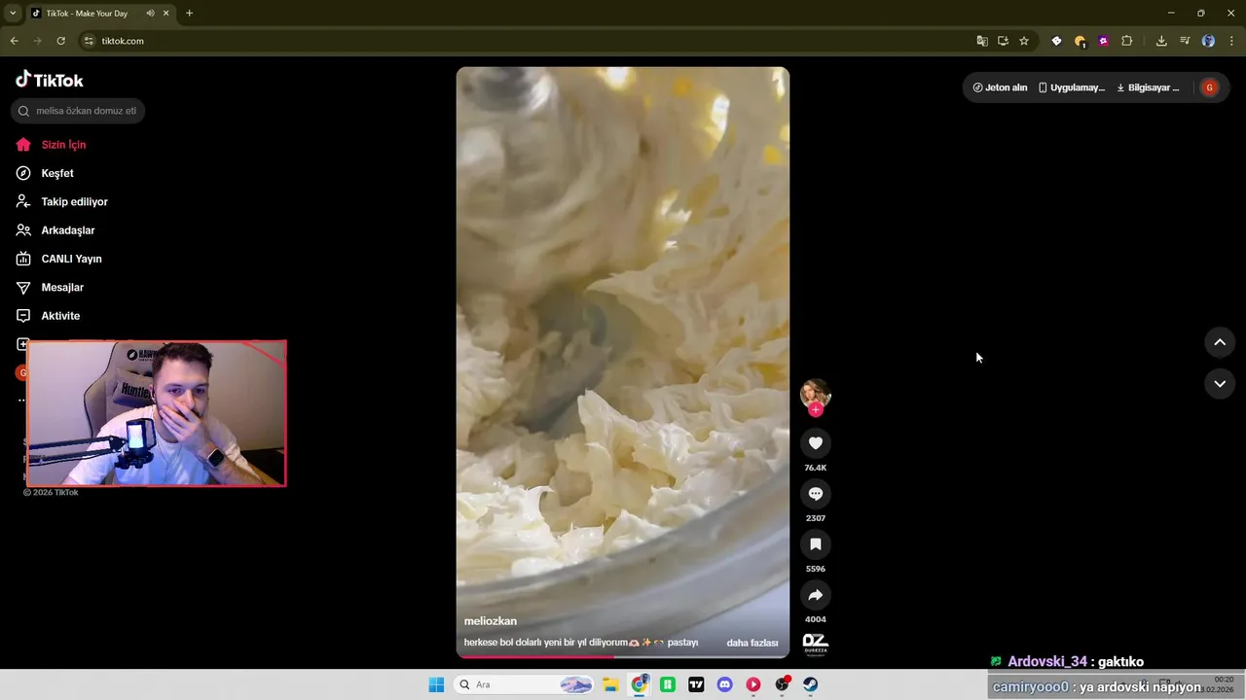
Task: Go back in browser
Action: [x=14, y=41]
